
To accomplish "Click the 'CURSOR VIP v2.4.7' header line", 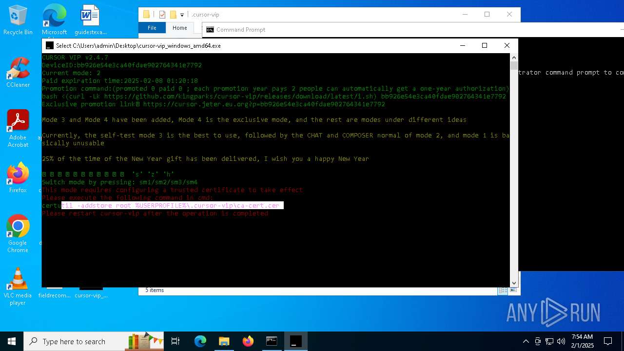I will [x=75, y=58].
